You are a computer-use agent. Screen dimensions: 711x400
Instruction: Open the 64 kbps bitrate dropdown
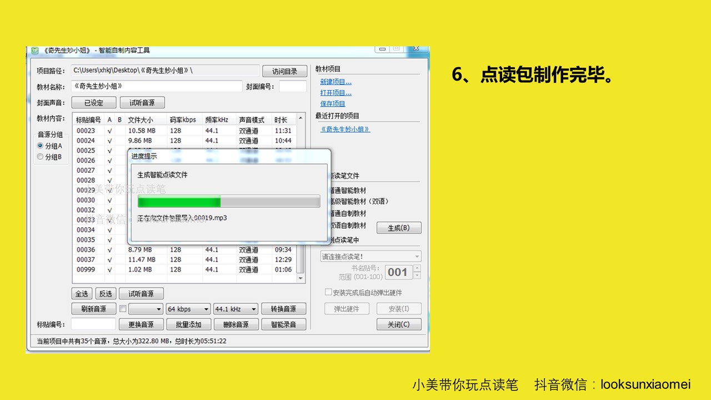(x=188, y=309)
